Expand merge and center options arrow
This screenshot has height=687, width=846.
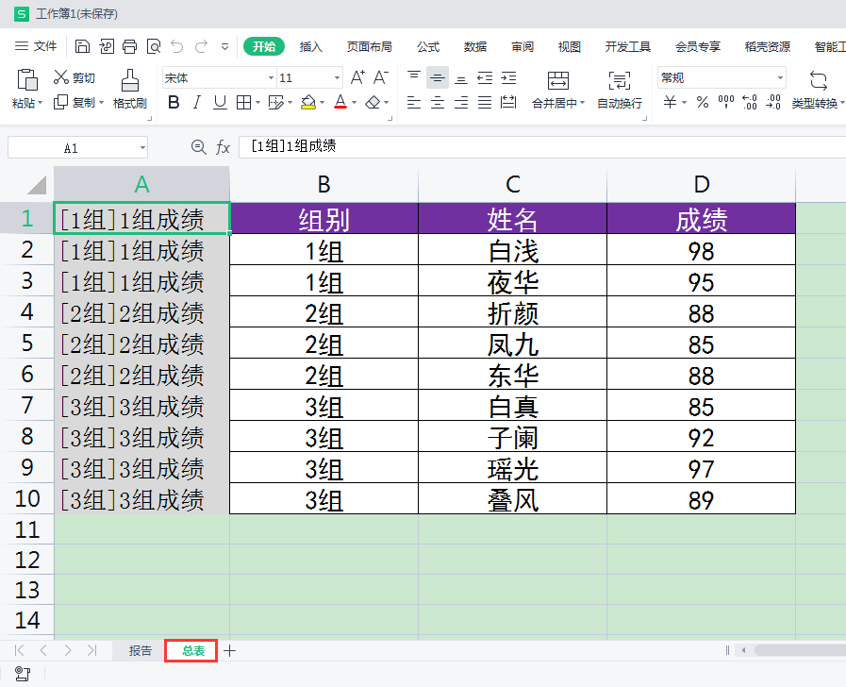582,103
